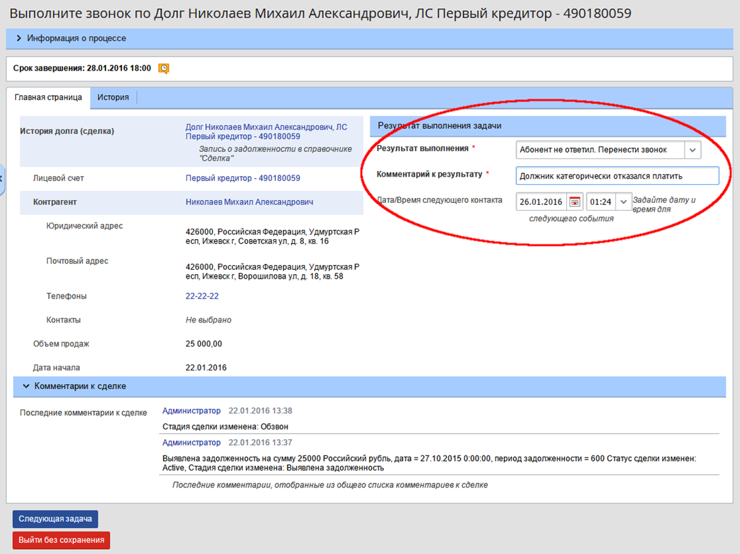Viewport: 740px width, 554px height.
Task: Select the Главная страница tab
Action: click(48, 97)
